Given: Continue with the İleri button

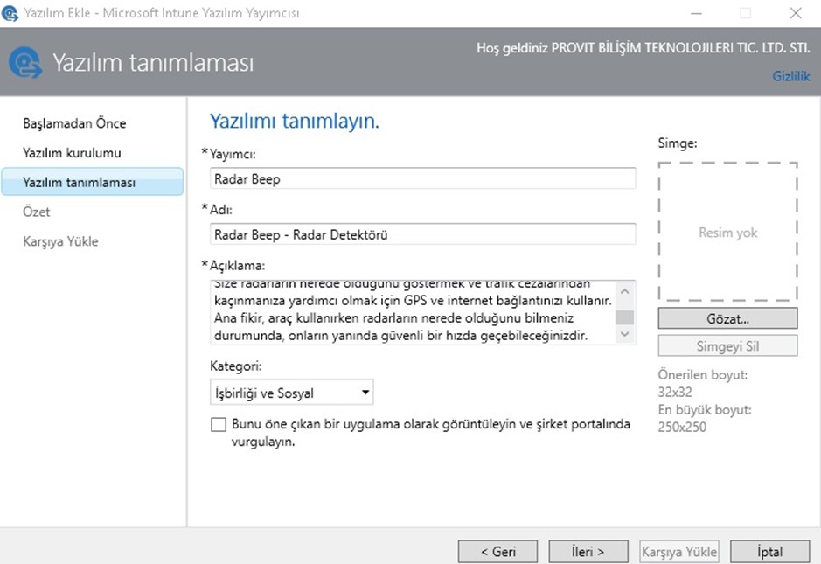Looking at the screenshot, I should (x=588, y=552).
